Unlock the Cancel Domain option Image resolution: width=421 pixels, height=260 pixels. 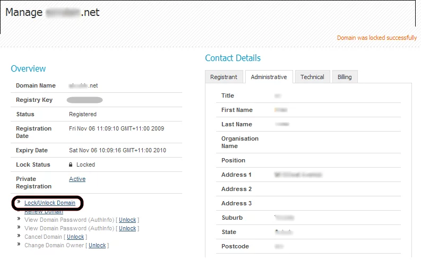(x=75, y=237)
